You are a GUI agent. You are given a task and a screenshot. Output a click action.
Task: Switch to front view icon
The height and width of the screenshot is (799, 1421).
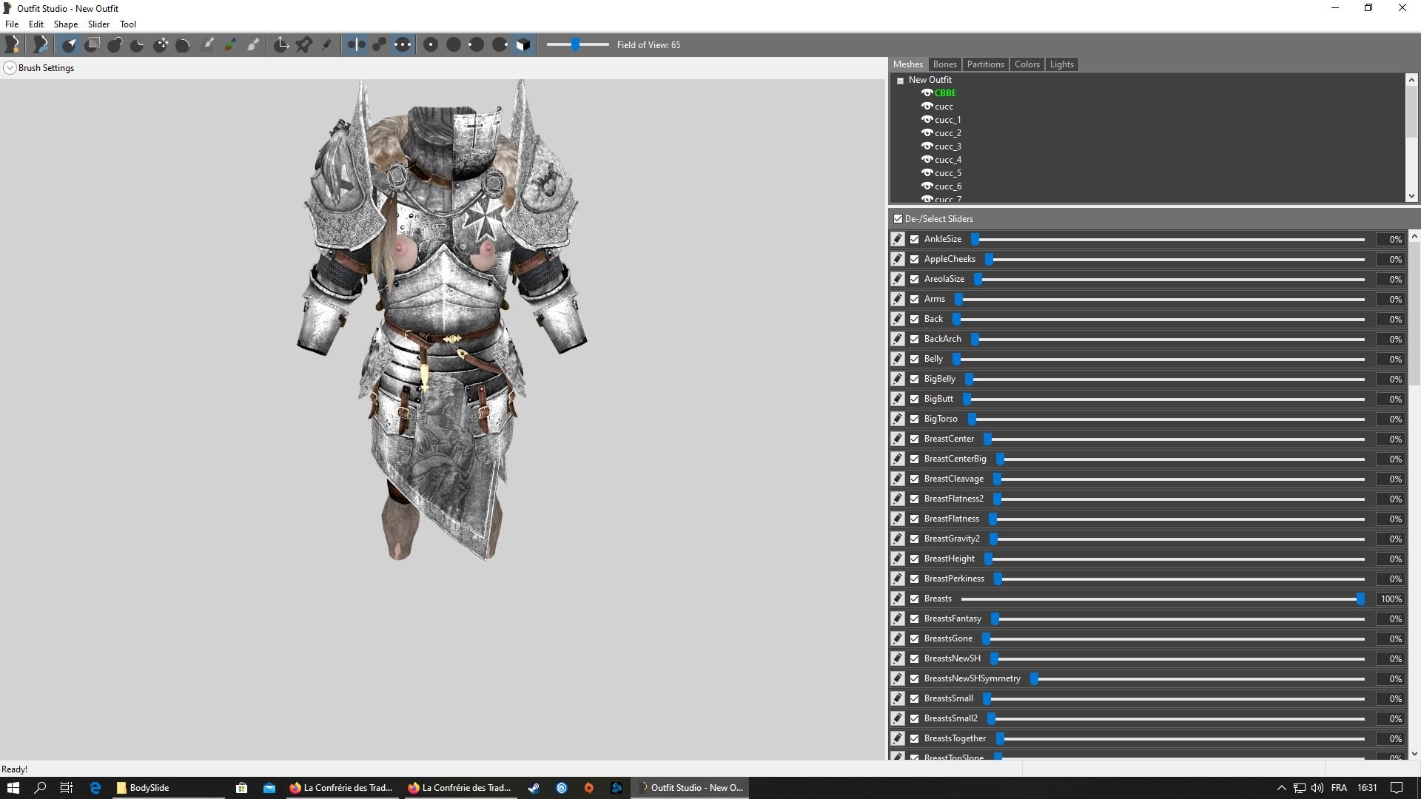pyautogui.click(x=431, y=45)
